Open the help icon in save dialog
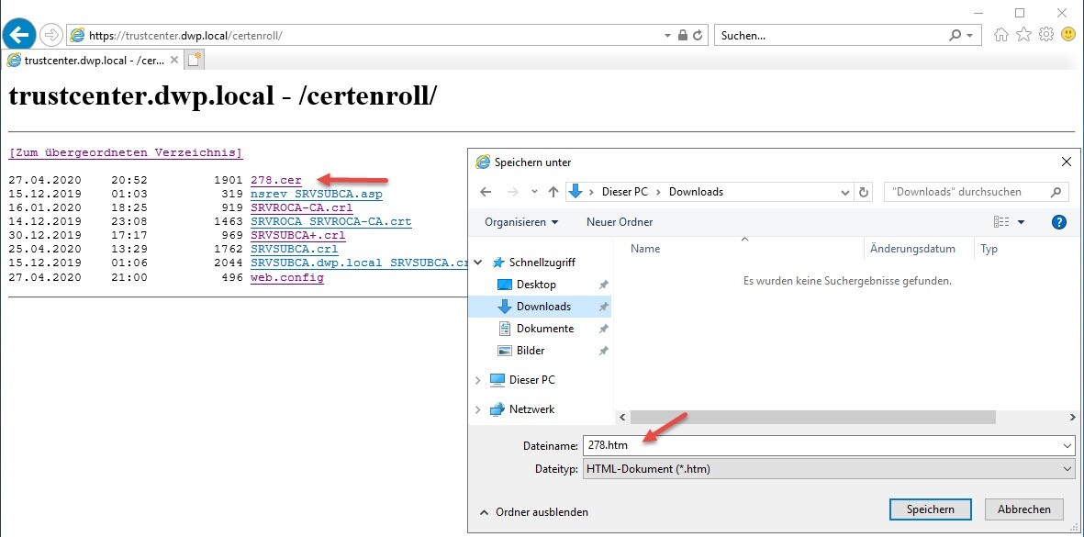 coord(1058,222)
